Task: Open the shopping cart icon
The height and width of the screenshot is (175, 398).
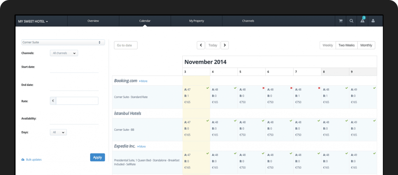Action: pos(341,21)
